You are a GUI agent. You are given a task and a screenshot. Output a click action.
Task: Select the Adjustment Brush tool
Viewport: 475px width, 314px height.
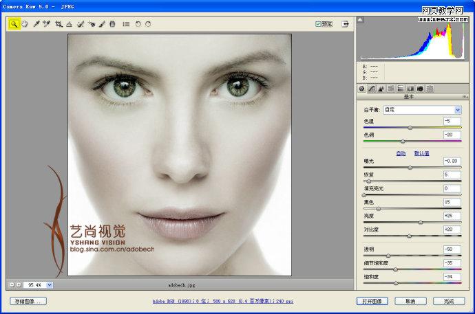click(102, 24)
